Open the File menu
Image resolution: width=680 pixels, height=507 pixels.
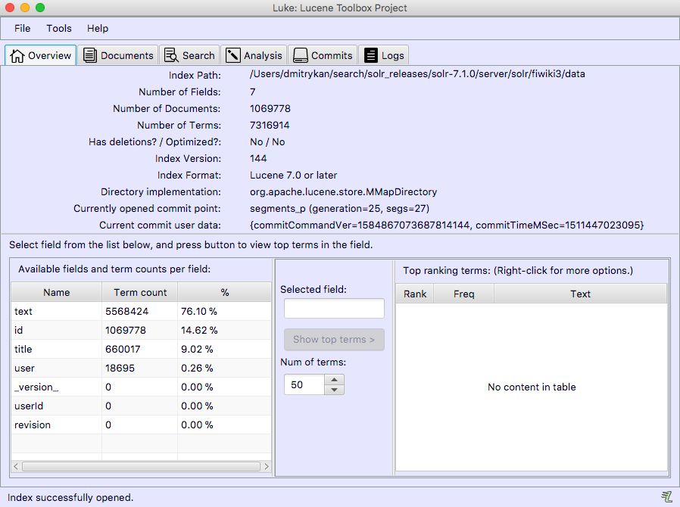(x=22, y=29)
